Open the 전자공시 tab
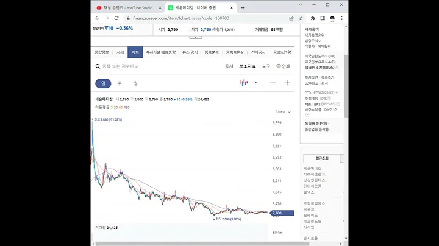The width and height of the screenshot is (439, 246). pyautogui.click(x=258, y=52)
